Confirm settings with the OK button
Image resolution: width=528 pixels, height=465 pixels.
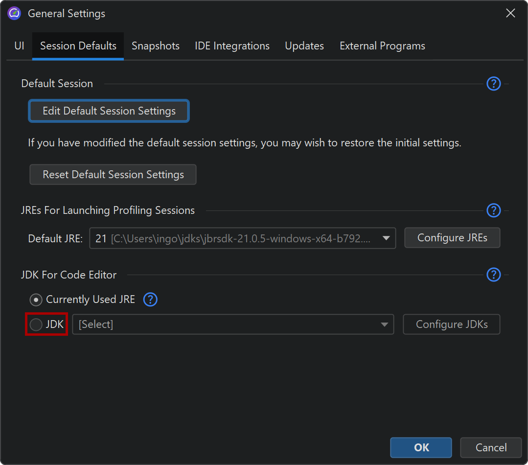[421, 447]
